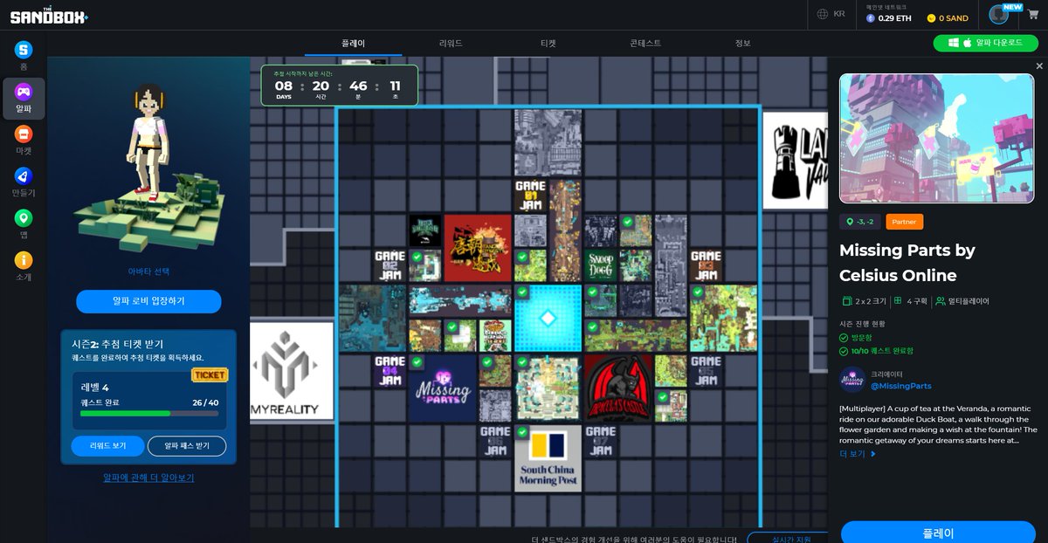Select the Game 05 Jam map tile

[x=706, y=370]
